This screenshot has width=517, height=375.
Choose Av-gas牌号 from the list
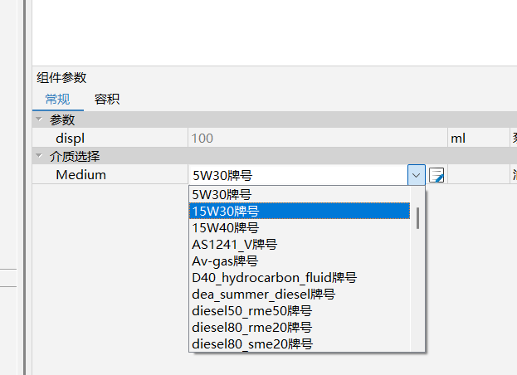click(x=300, y=261)
